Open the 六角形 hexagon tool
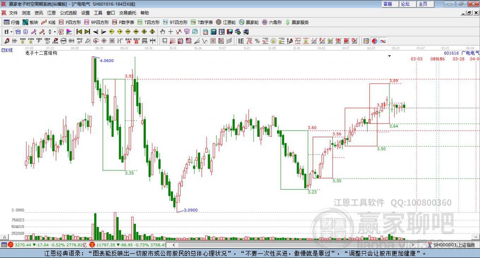The height and width of the screenshot is (258, 480). pos(272,22)
